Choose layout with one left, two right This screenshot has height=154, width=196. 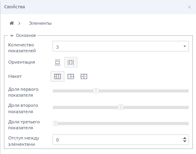(x=71, y=77)
